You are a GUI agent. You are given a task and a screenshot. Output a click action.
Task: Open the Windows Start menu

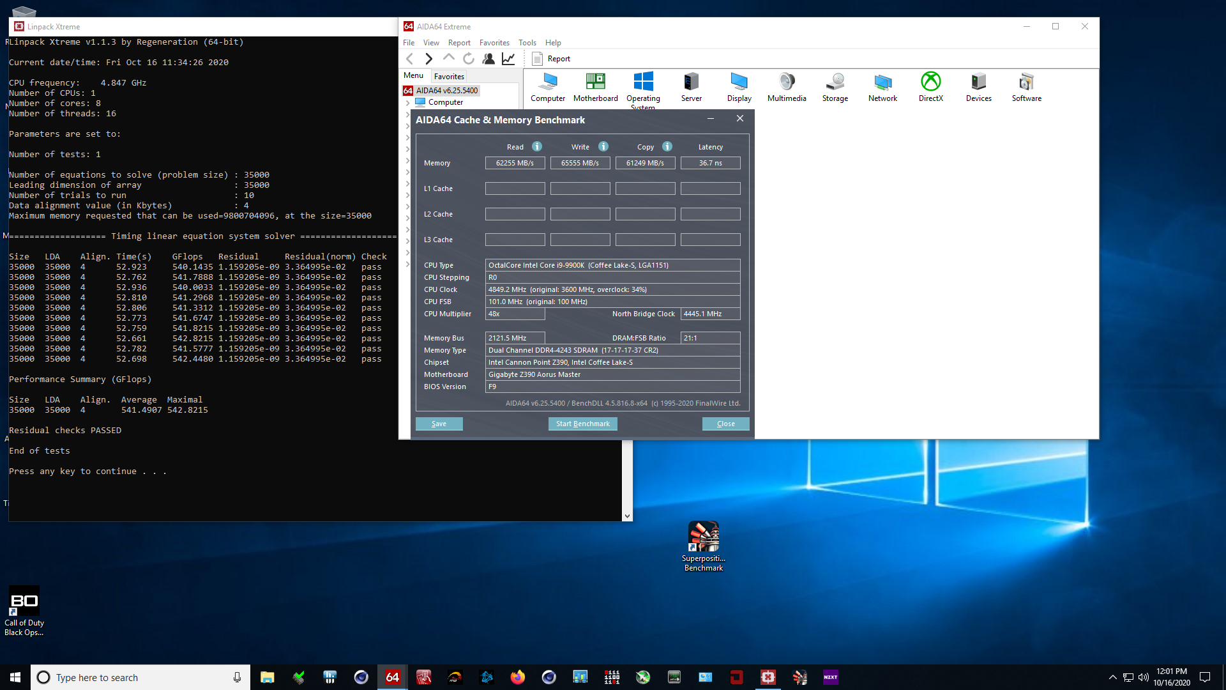click(x=15, y=677)
